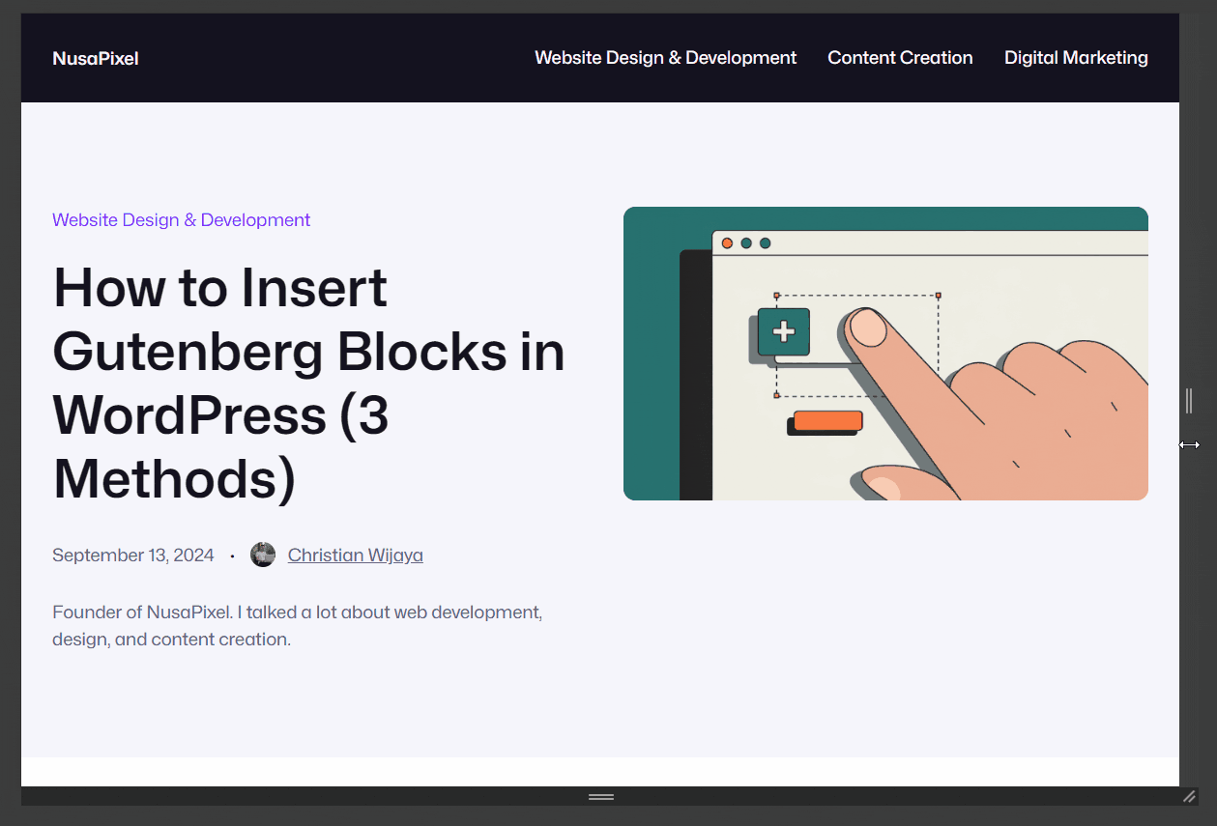The height and width of the screenshot is (826, 1217).
Task: Click the bottom-right corner resize grip
Action: coord(1189,797)
